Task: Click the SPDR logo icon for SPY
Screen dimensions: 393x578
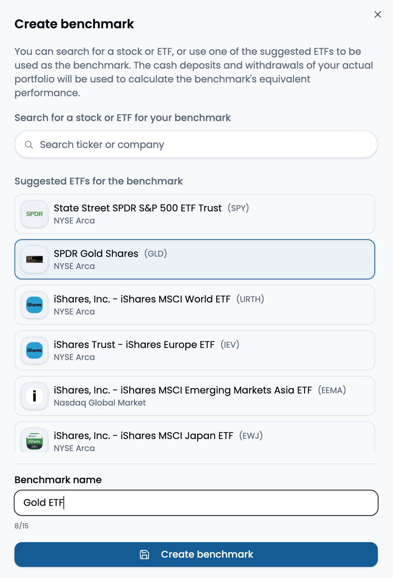Action: click(x=34, y=214)
